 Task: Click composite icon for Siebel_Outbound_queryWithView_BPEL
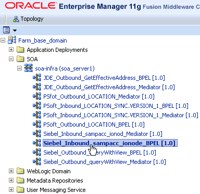coord(37,153)
